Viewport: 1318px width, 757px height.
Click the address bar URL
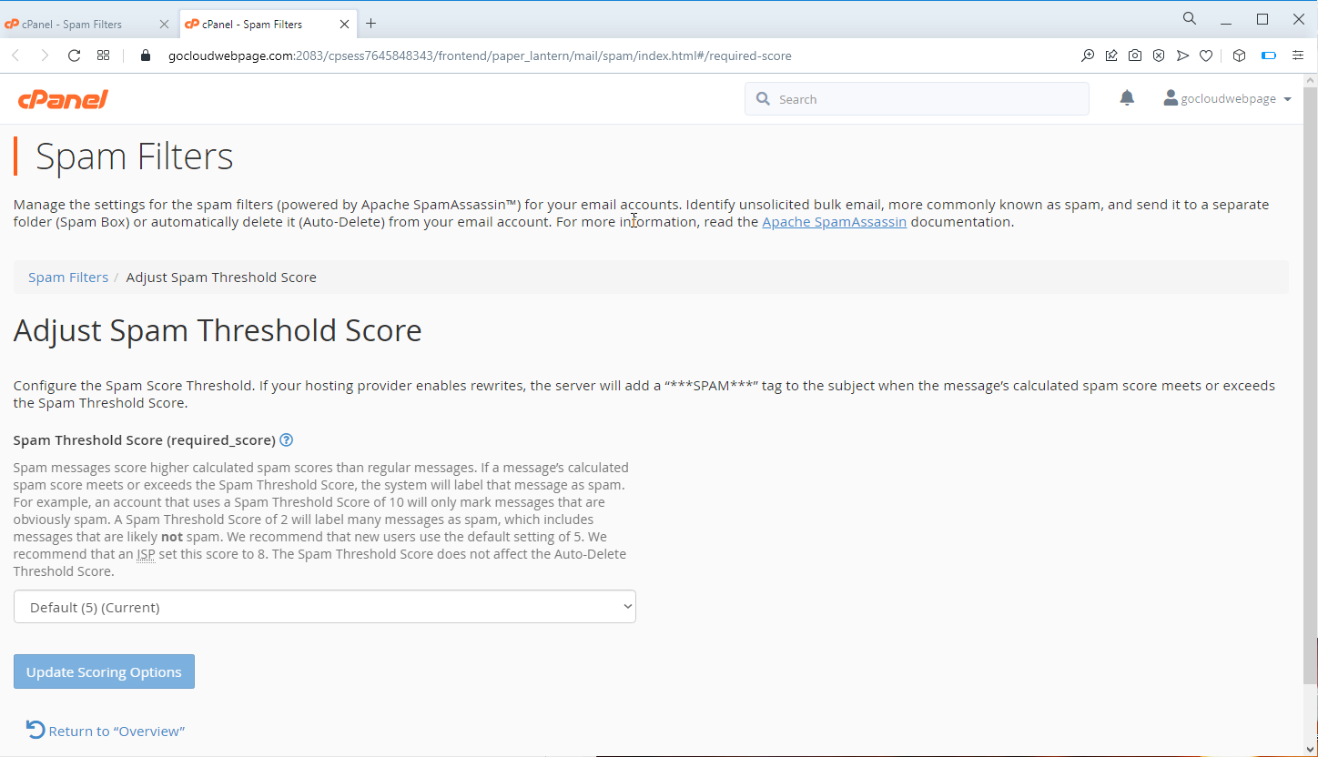480,56
